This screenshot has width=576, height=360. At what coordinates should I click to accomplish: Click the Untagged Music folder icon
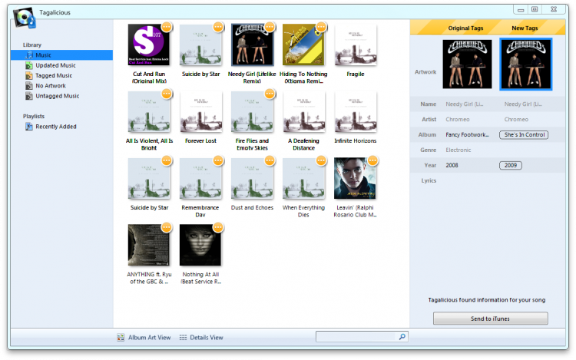click(29, 96)
